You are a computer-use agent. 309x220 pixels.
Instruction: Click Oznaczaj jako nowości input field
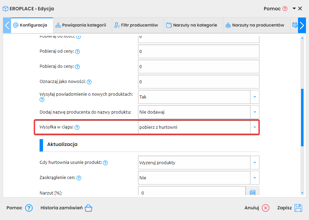click(199, 82)
